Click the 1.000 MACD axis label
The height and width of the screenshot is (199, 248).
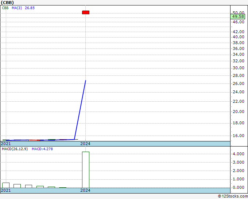239,179
